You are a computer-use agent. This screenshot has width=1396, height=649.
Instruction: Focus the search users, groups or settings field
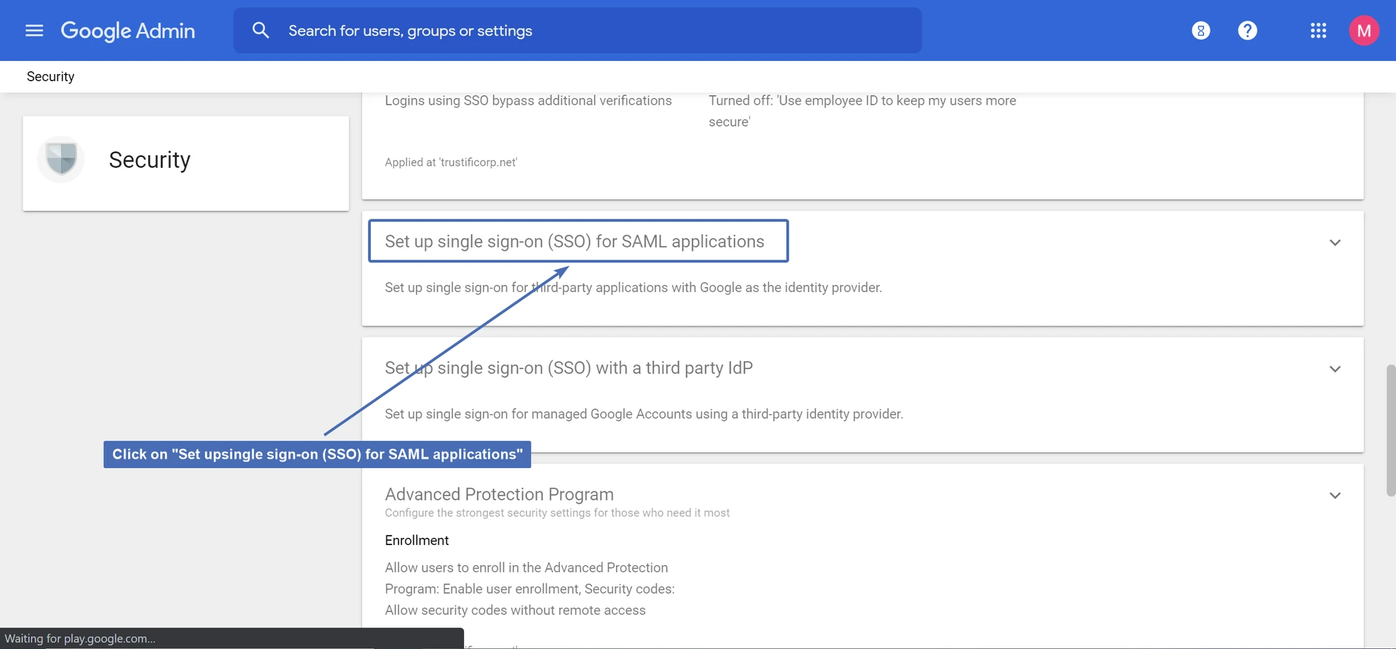click(577, 31)
